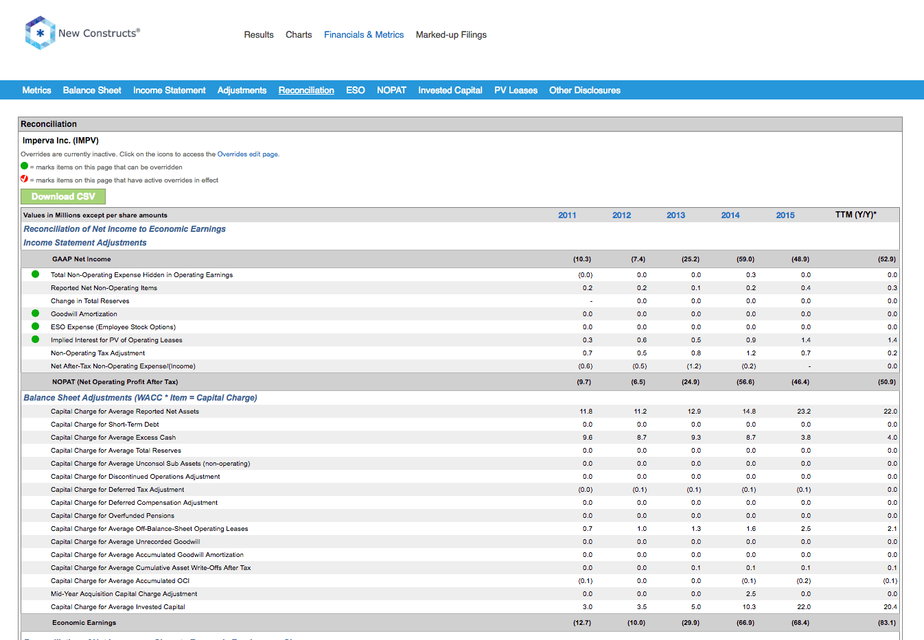
Task: Click override dot for Total Non-Operating Expense
Action: click(x=35, y=274)
